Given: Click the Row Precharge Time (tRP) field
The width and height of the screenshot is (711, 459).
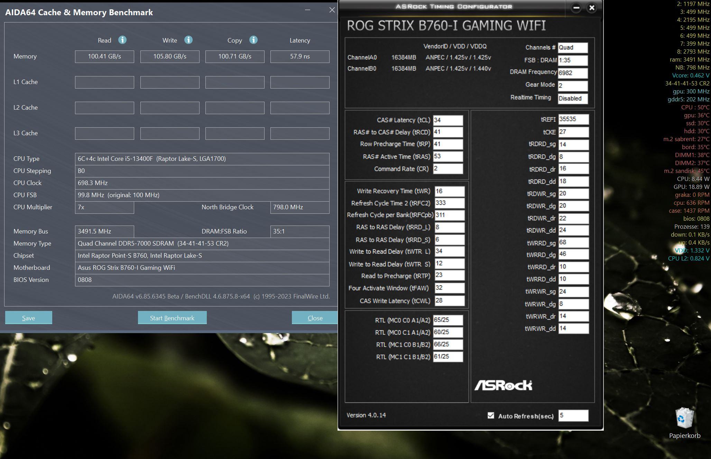Looking at the screenshot, I should coord(448,144).
